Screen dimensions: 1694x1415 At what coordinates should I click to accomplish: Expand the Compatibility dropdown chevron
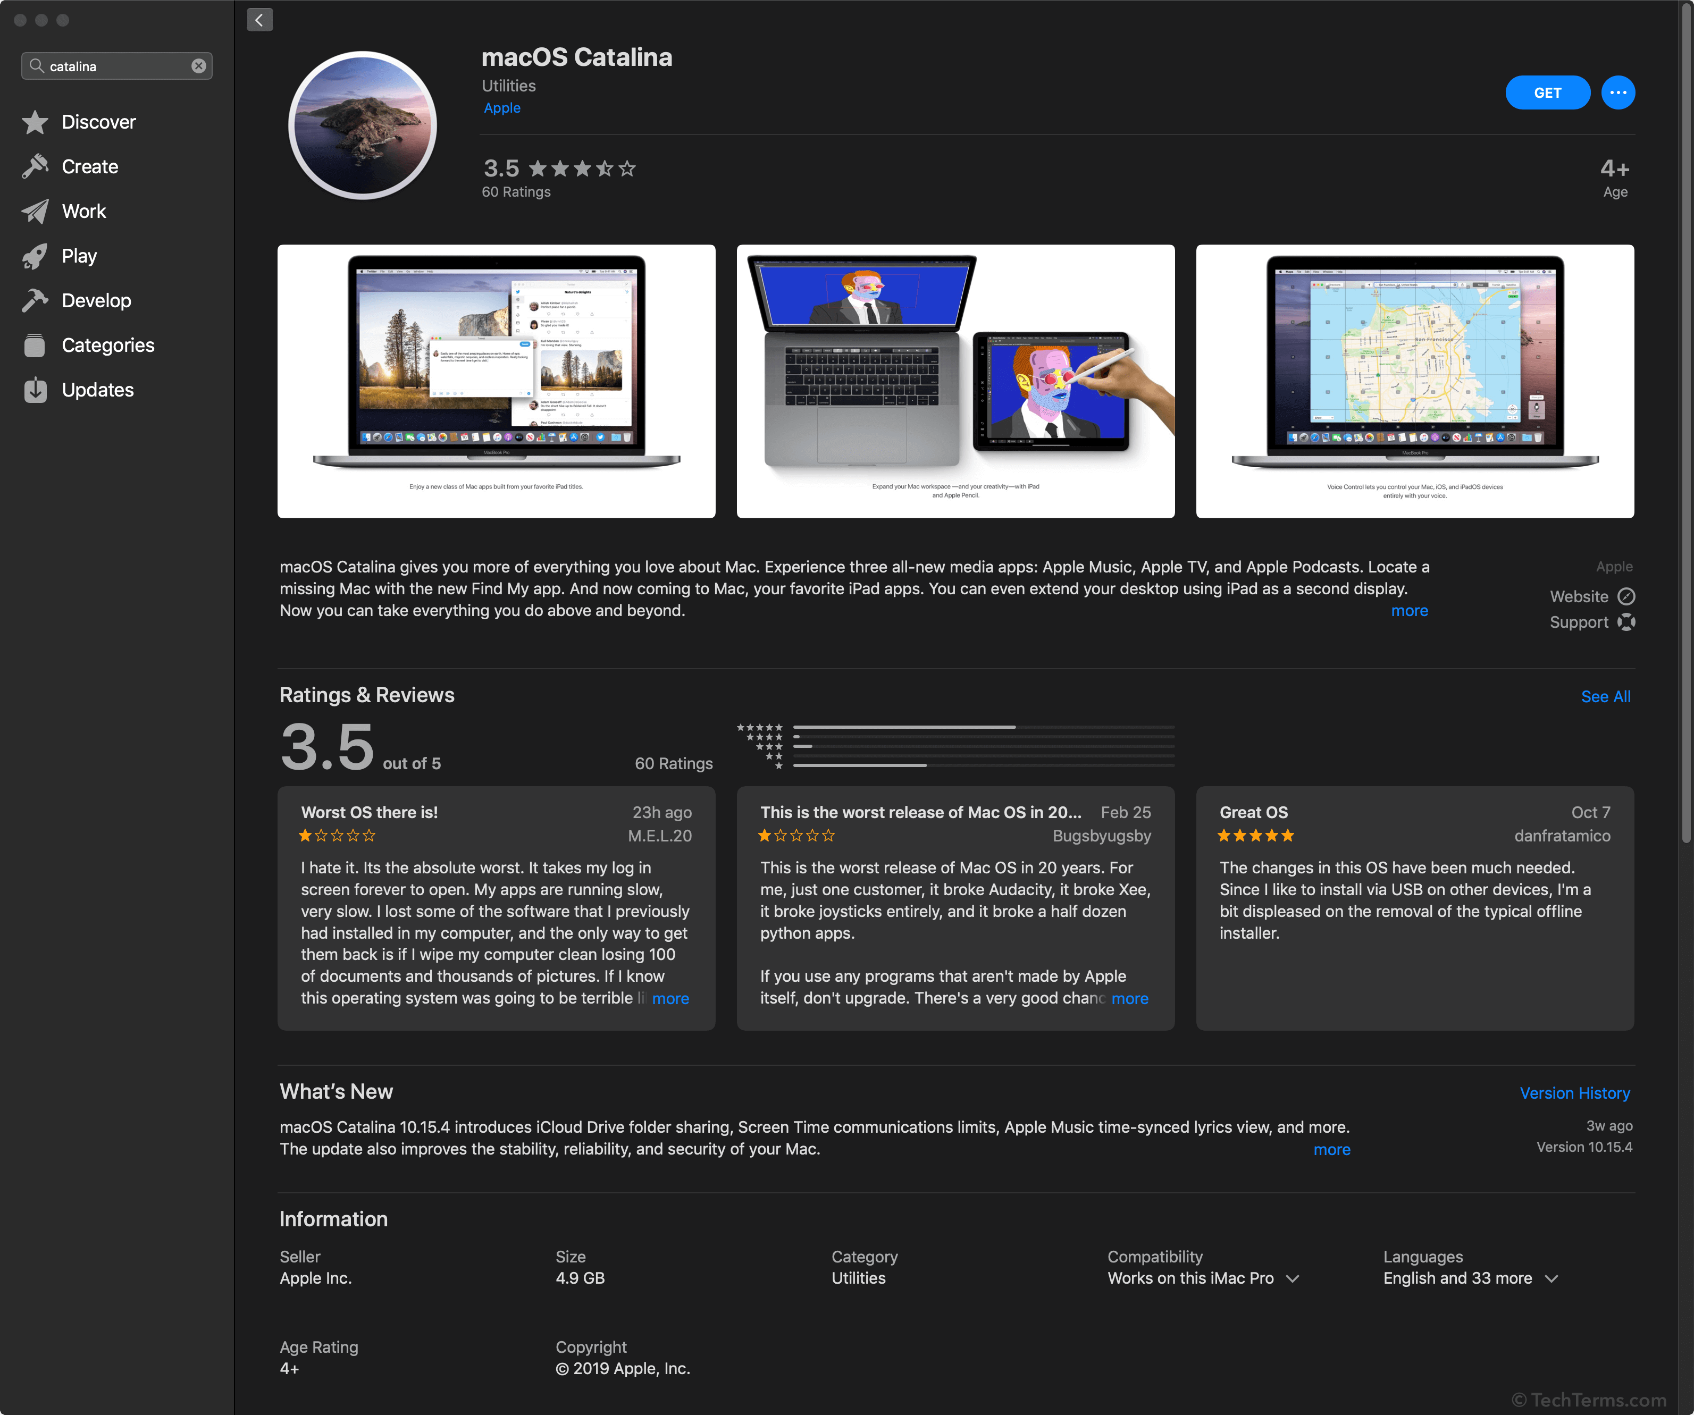[x=1292, y=1279]
